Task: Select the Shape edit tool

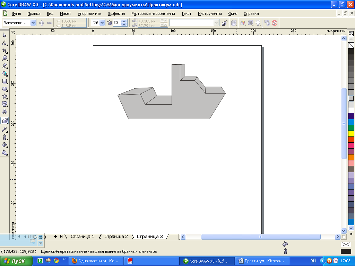Action: [x=5, y=43]
